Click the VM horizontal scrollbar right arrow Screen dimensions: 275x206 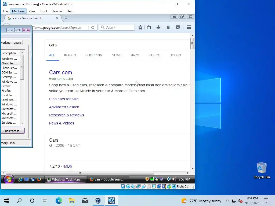point(188,173)
